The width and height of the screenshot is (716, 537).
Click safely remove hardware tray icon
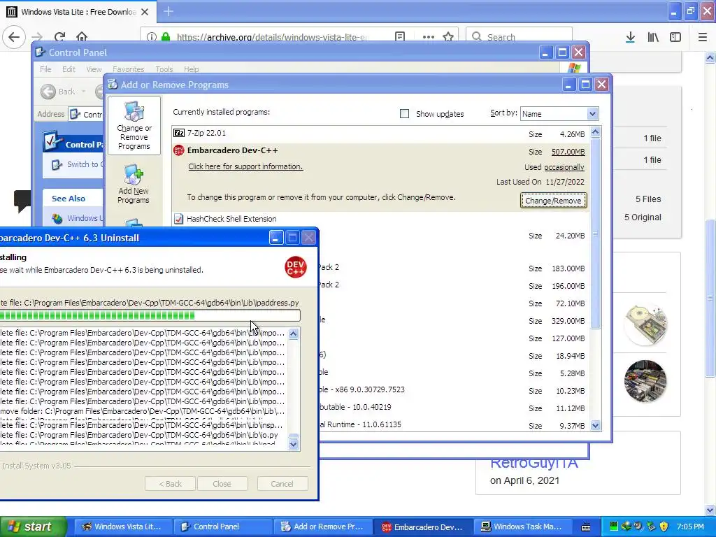(651, 527)
